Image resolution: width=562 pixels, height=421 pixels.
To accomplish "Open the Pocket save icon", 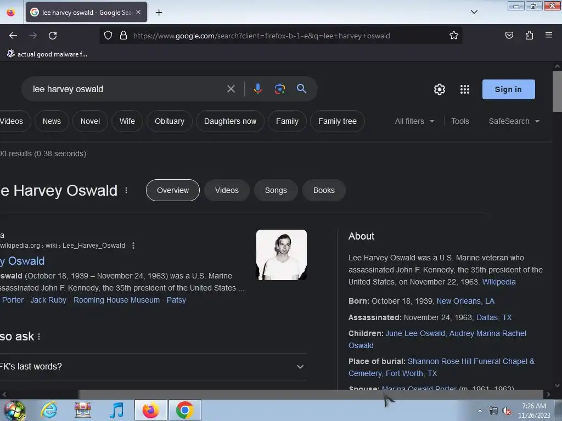I will point(509,35).
